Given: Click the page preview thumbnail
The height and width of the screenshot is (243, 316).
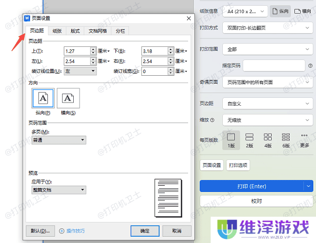Looking at the screenshot, I should pyautogui.click(x=168, y=198).
